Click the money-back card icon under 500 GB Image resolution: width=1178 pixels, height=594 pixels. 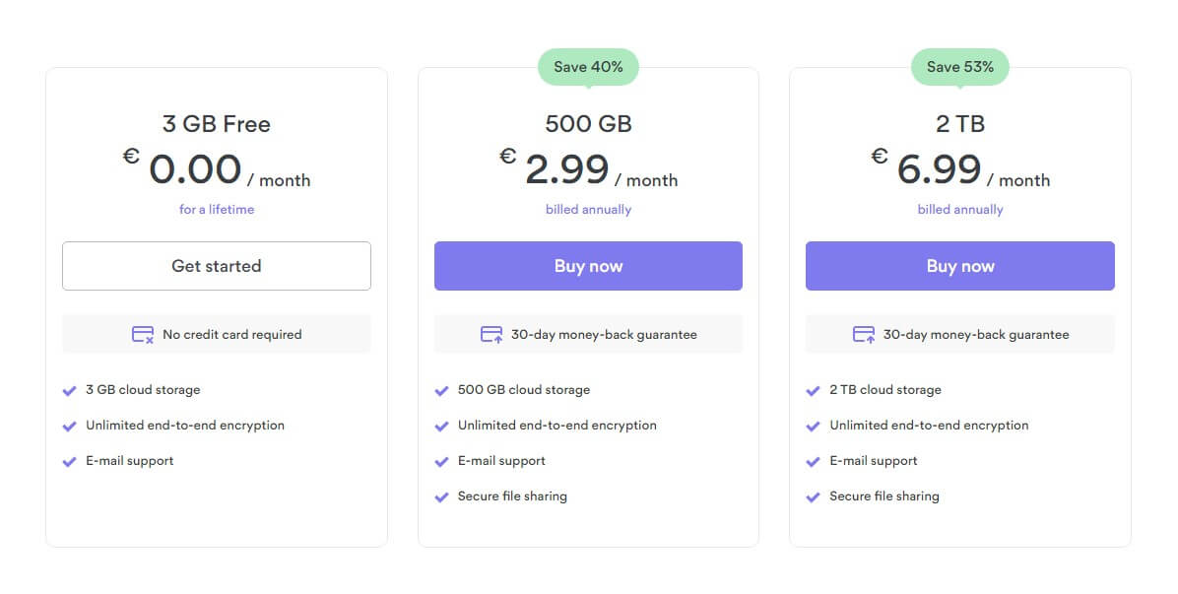[x=491, y=335]
